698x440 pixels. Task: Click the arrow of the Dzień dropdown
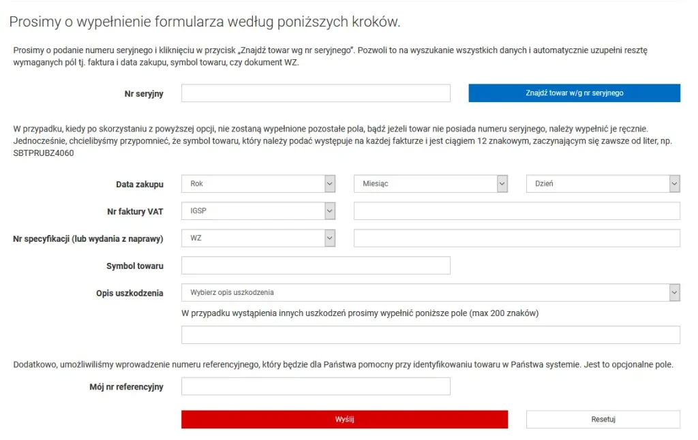click(674, 184)
